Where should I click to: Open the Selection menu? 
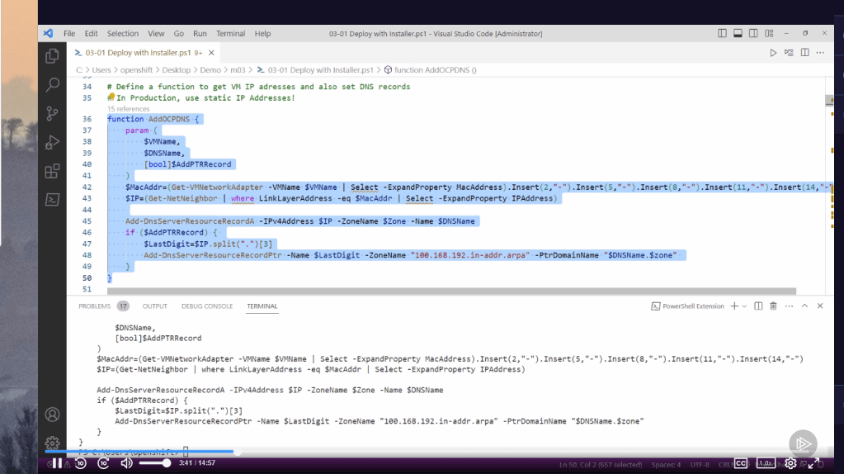pos(123,33)
